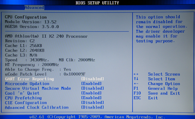Click the Revision: C2 line

point(20,41)
